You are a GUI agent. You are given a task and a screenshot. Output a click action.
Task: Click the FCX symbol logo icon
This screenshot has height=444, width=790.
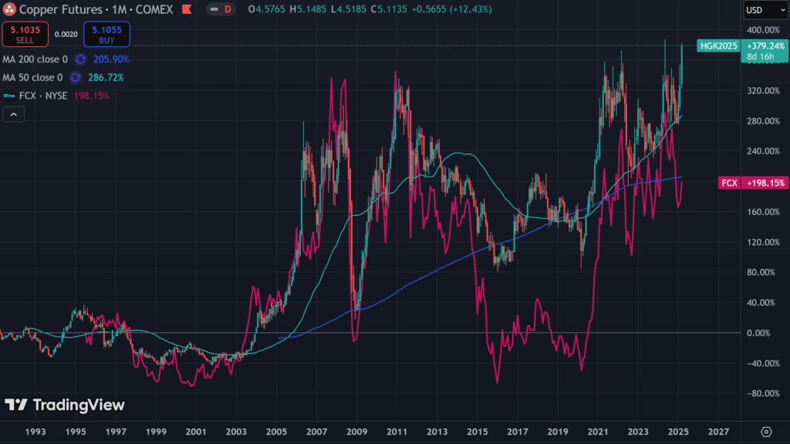(x=9, y=96)
